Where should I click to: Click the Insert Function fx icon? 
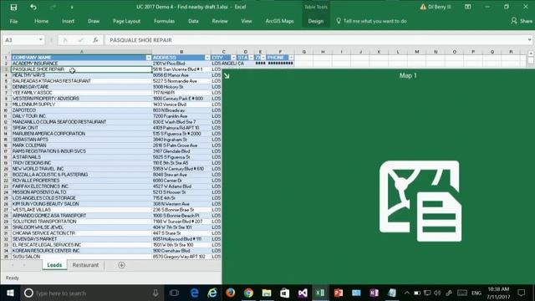[95, 40]
